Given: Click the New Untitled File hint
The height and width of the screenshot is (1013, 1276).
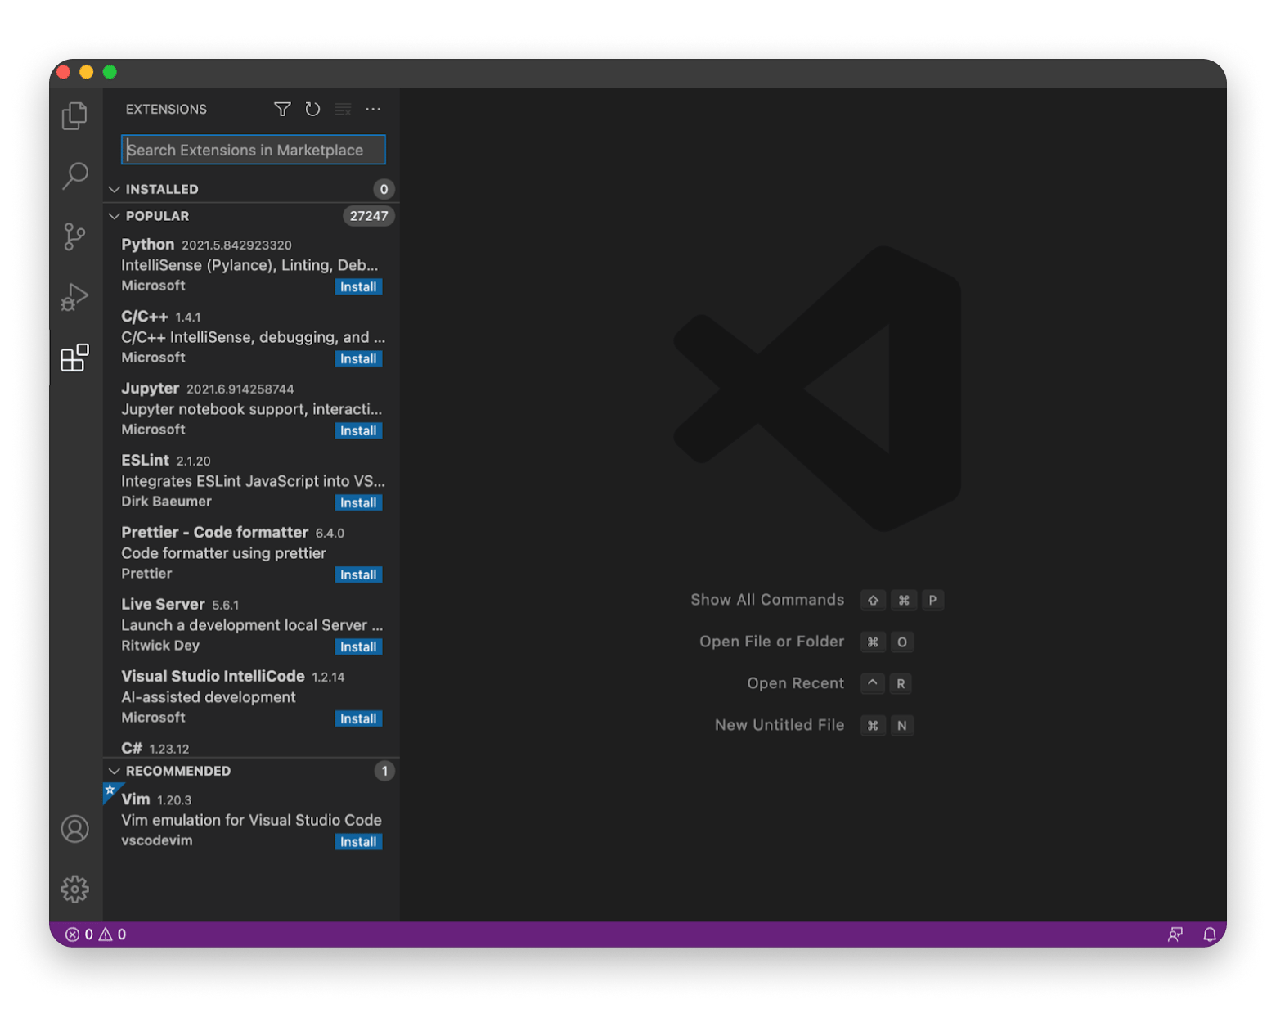Looking at the screenshot, I should pyautogui.click(x=780, y=725).
